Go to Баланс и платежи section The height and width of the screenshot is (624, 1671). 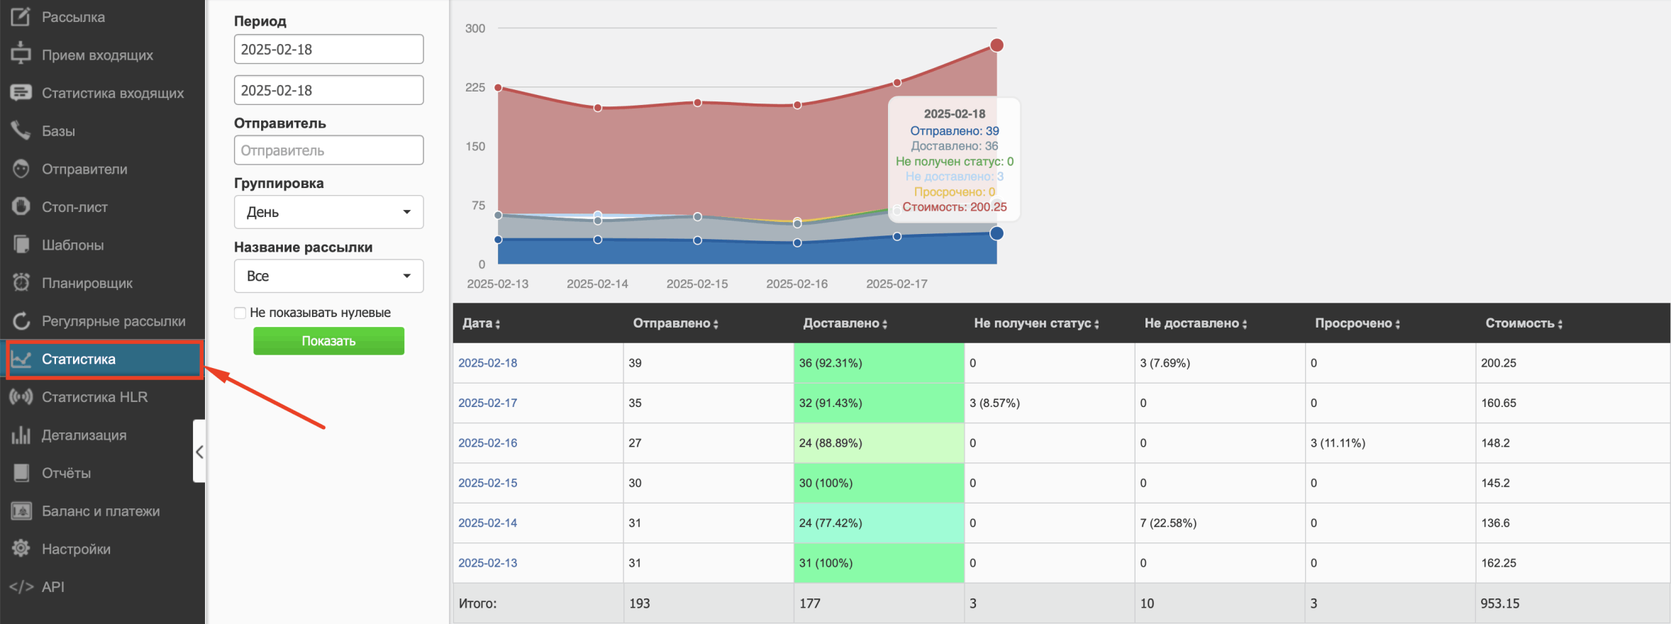[100, 511]
